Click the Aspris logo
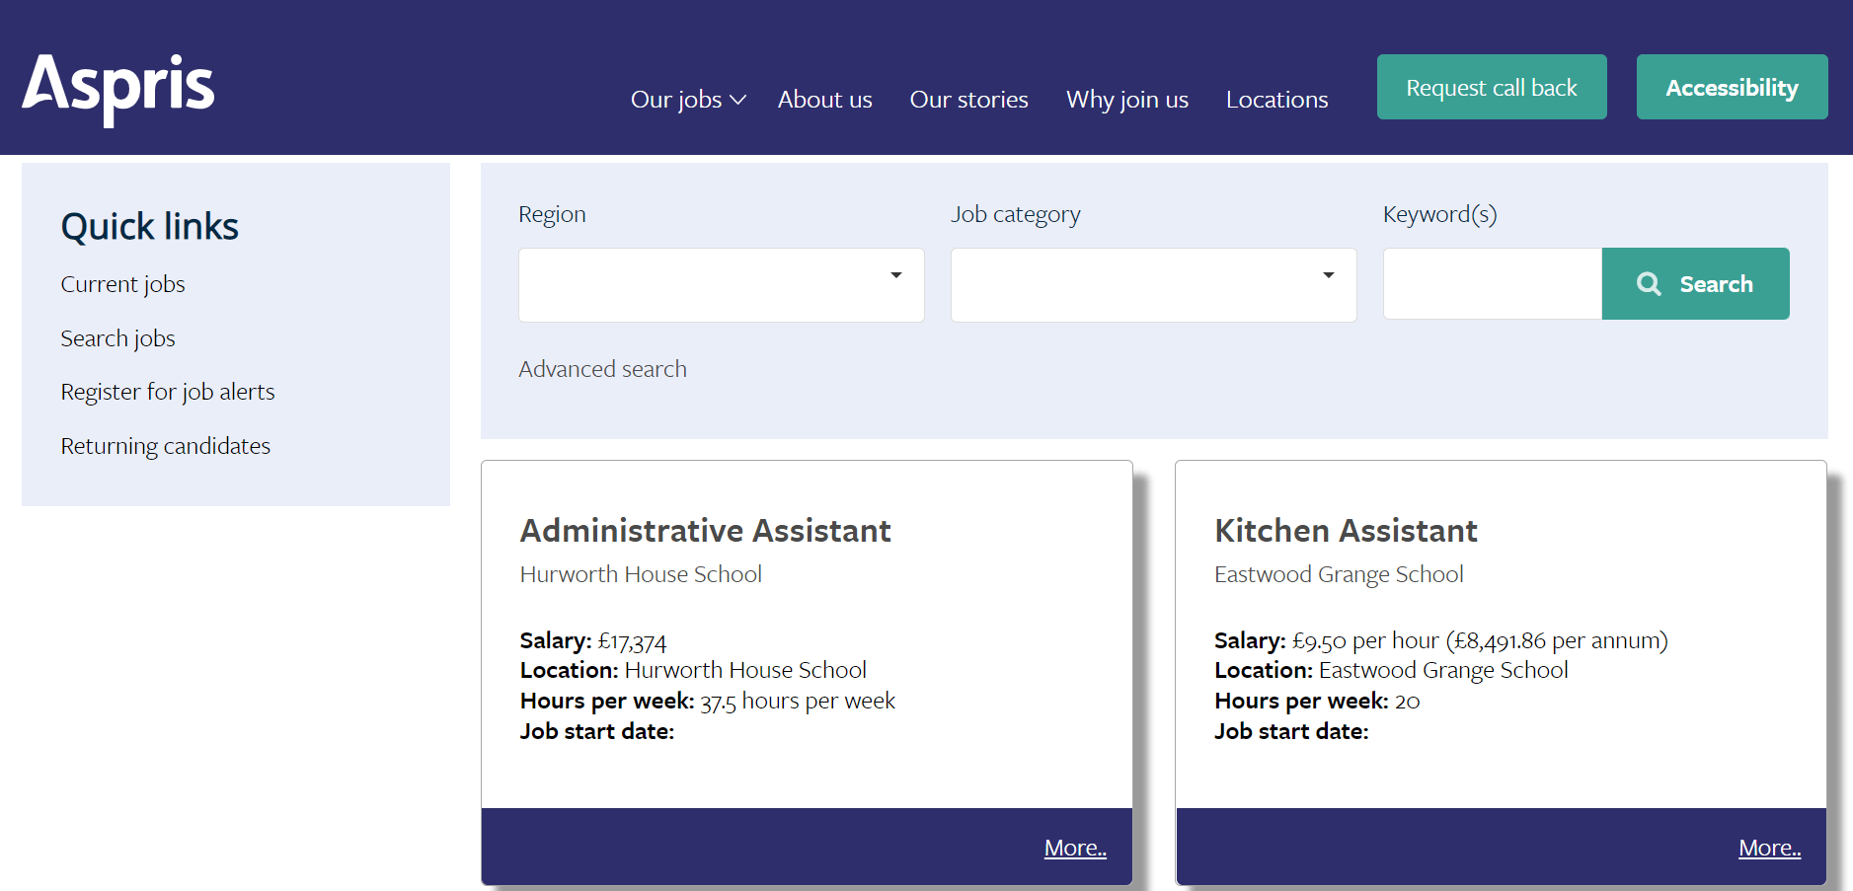Viewport: 1853px width, 891px height. tap(117, 87)
